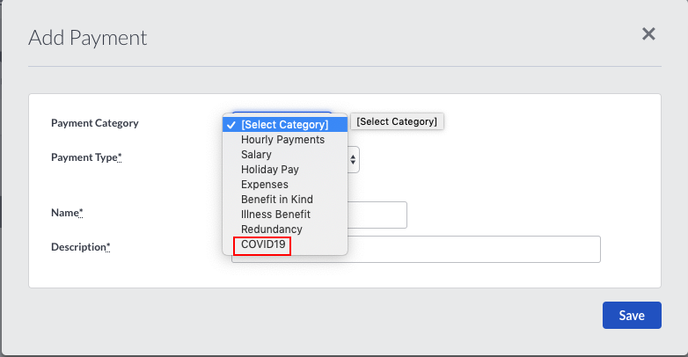
Task: Choose Expenses in the dropdown list
Action: (264, 185)
